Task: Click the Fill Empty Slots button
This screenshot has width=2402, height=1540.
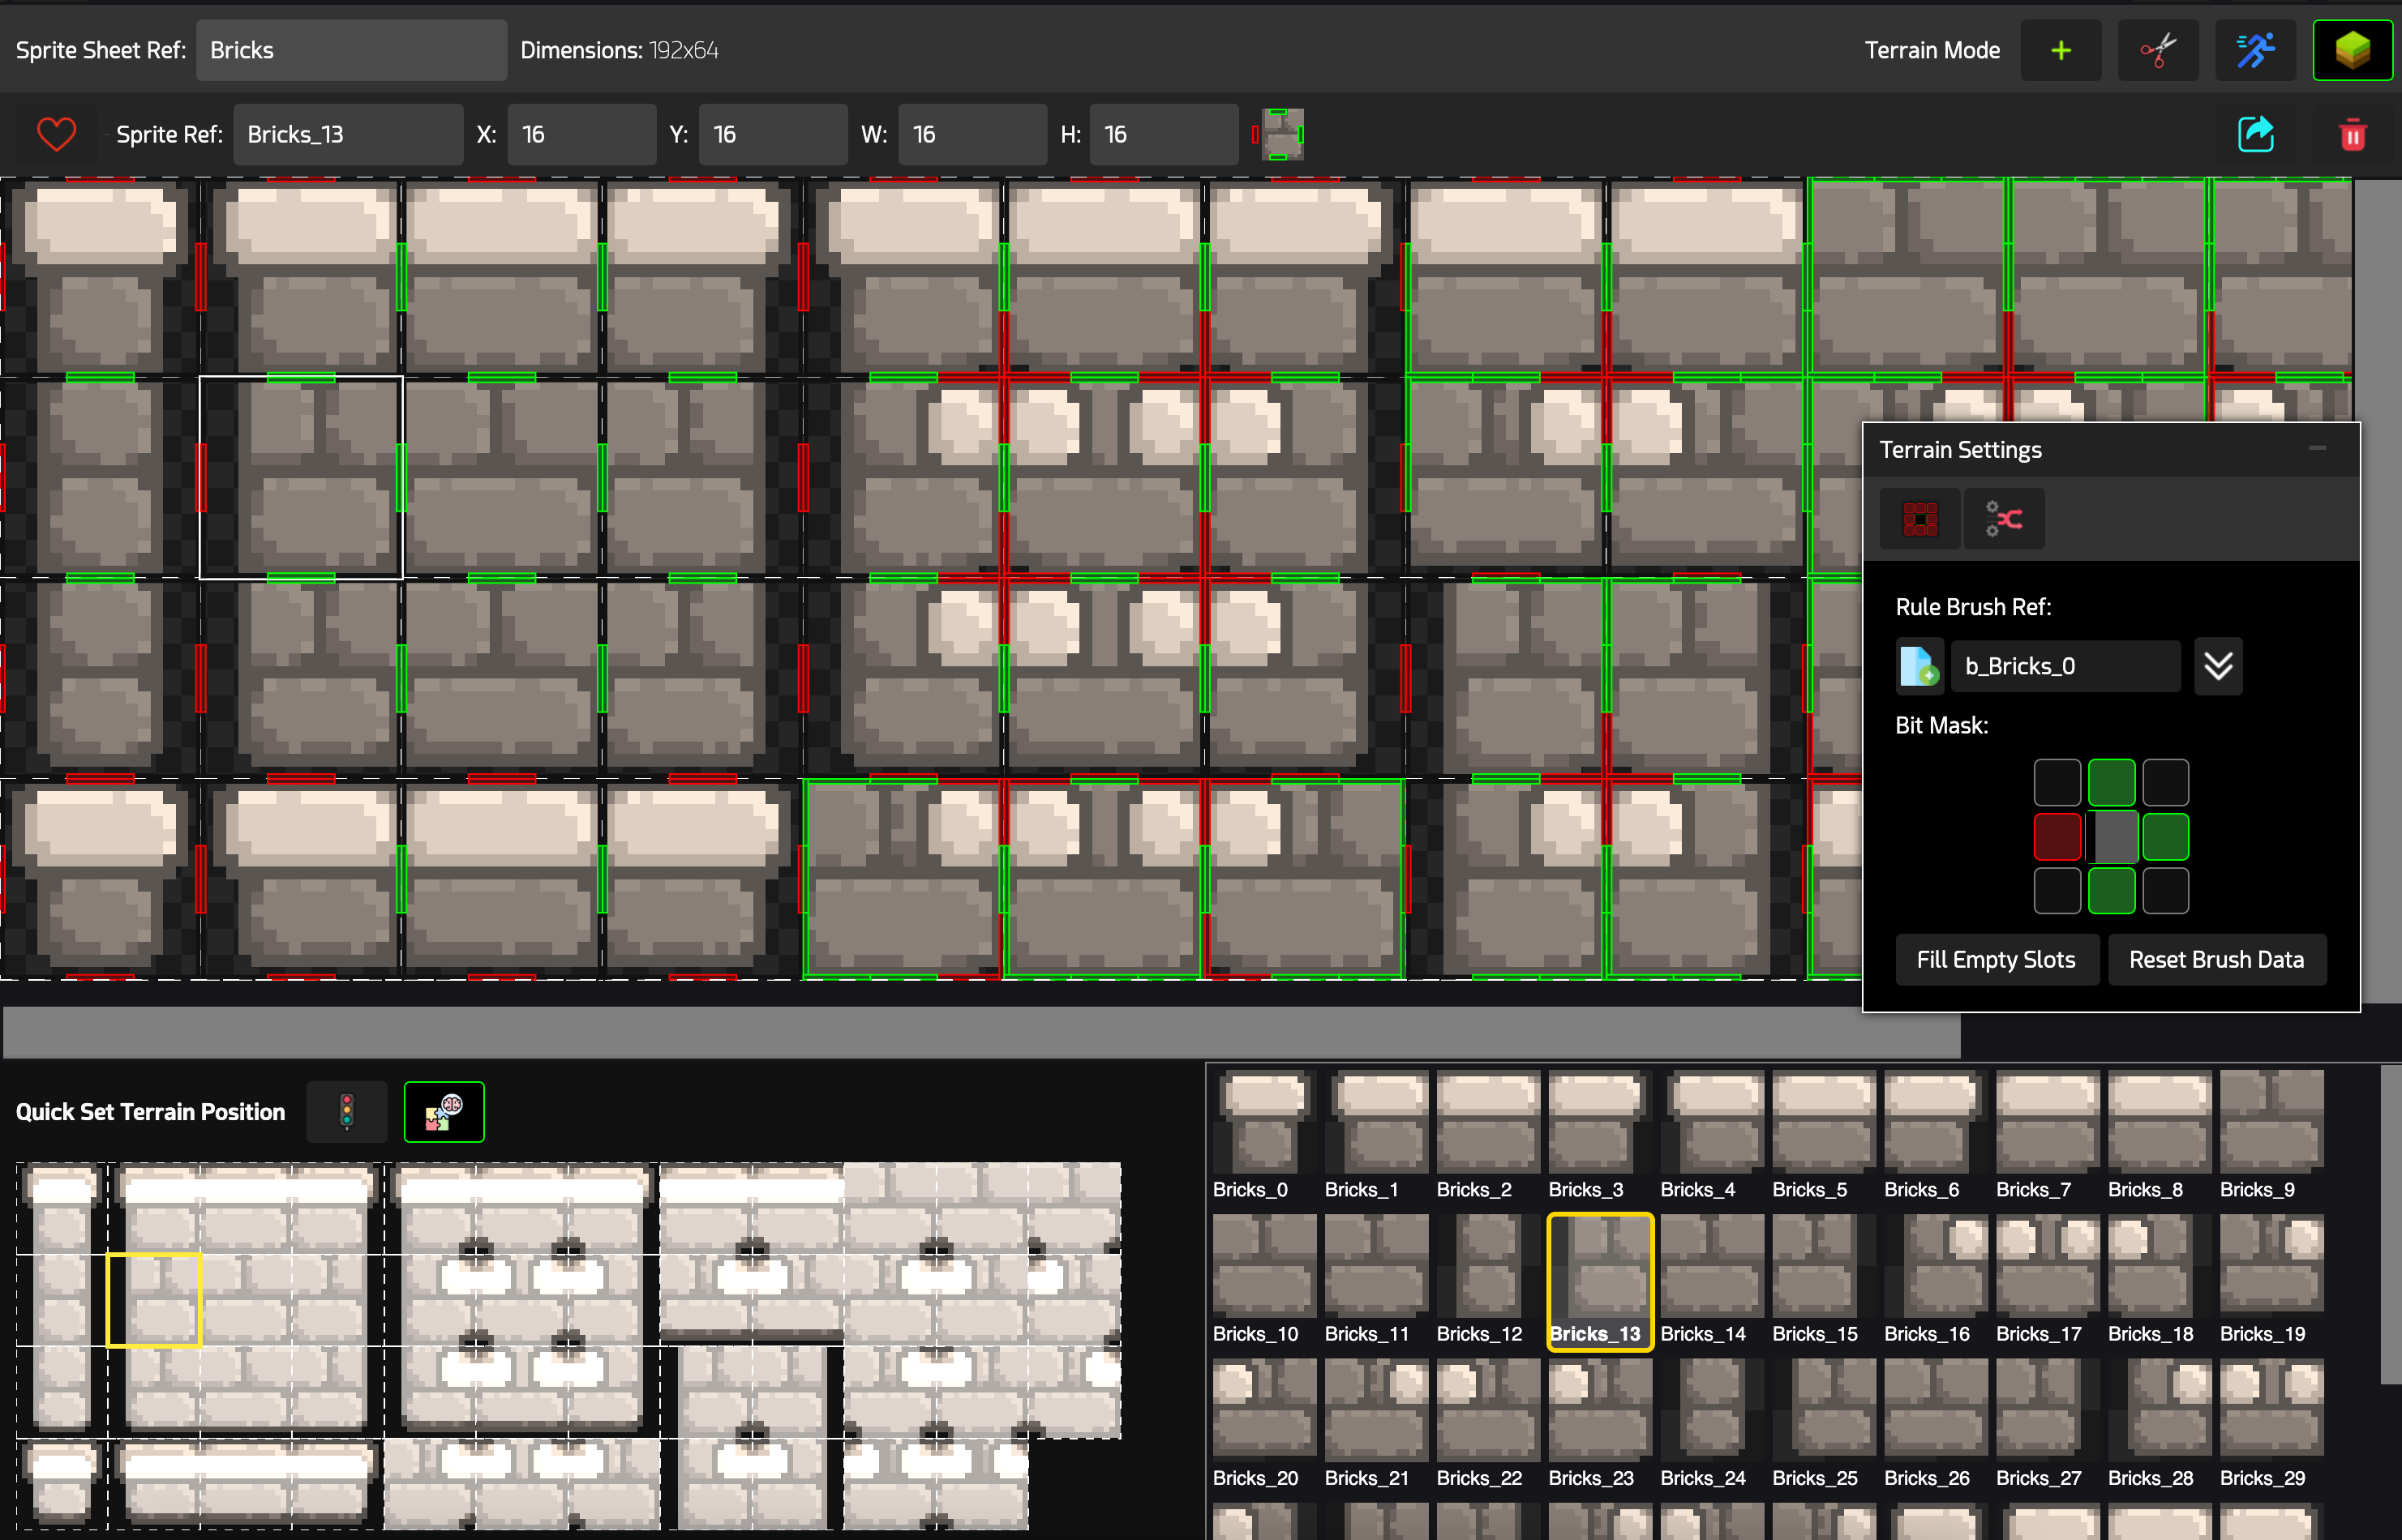Action: coord(1996,960)
